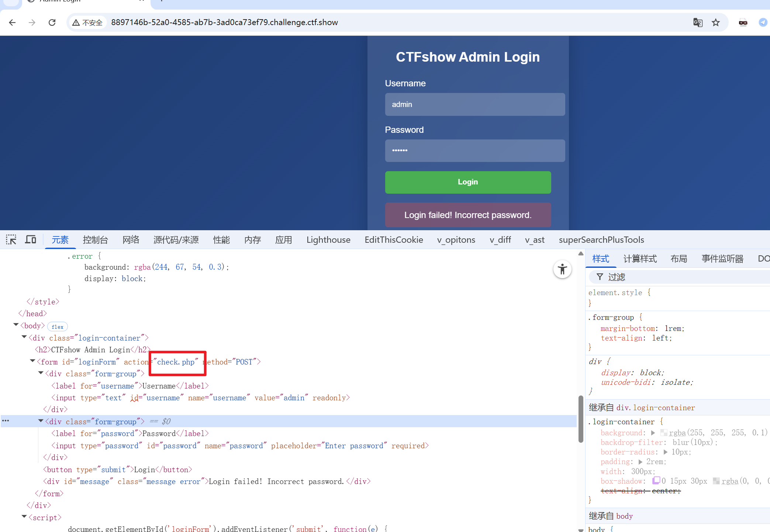Click the filter funnel icon in the Styles pane
770x532 pixels.
(600, 277)
